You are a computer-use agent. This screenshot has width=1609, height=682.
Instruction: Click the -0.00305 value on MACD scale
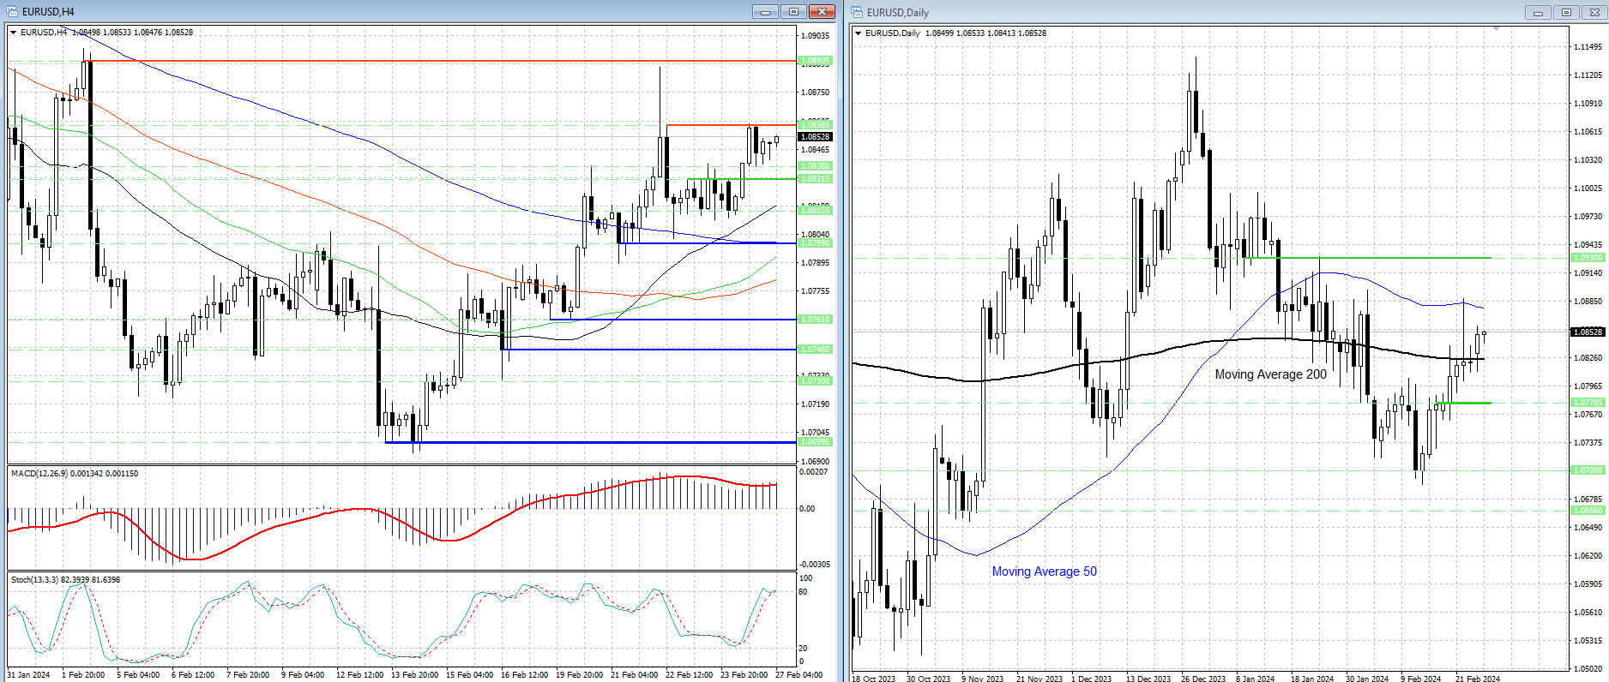815,565
